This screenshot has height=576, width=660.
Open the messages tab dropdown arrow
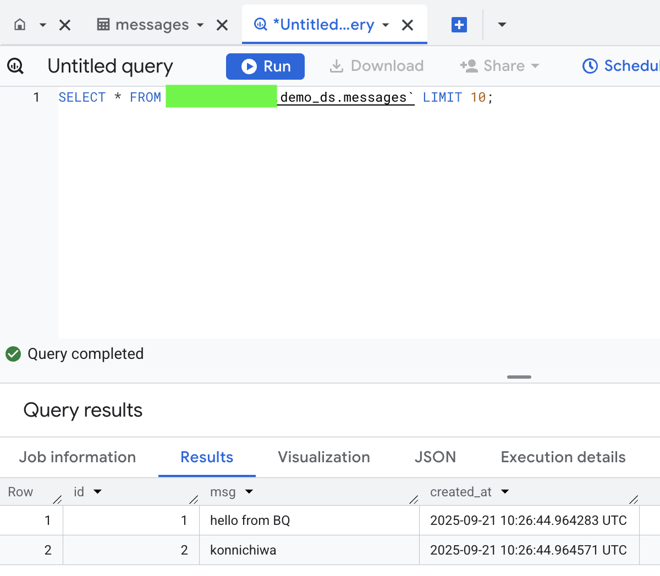[200, 25]
